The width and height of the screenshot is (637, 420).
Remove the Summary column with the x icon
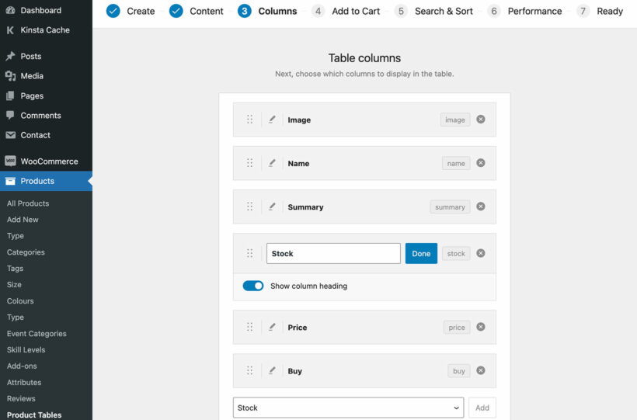tap(481, 207)
